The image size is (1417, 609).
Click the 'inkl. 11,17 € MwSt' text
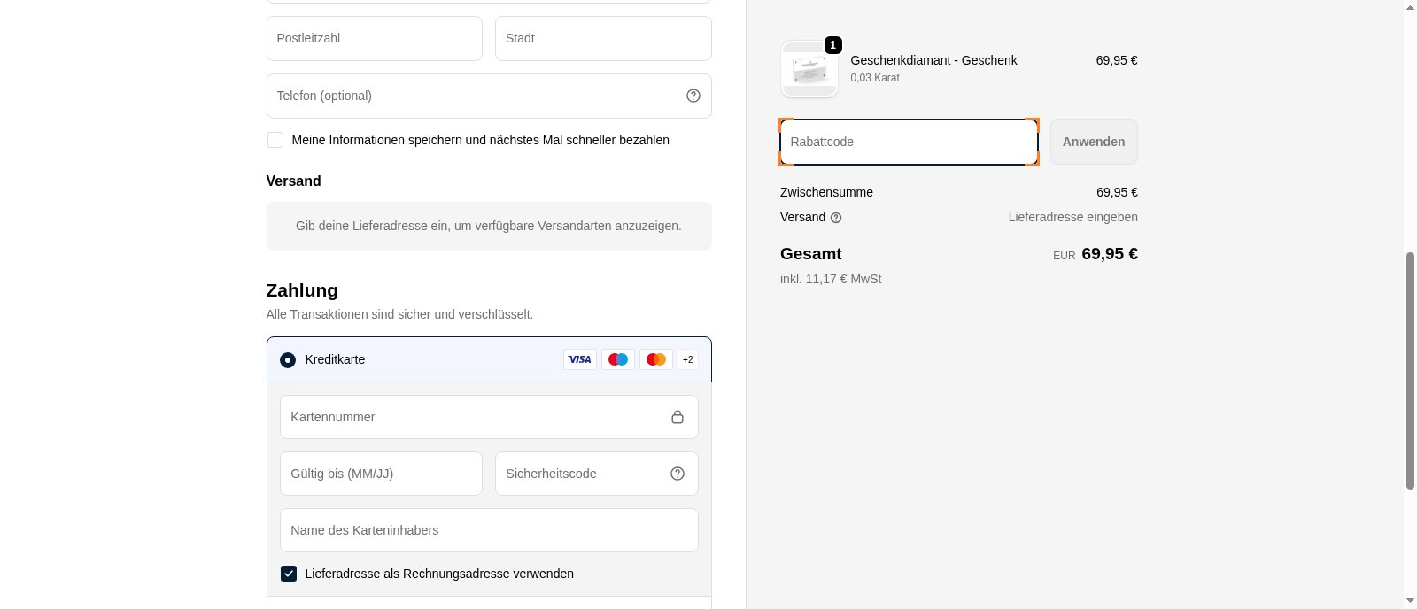coord(831,279)
